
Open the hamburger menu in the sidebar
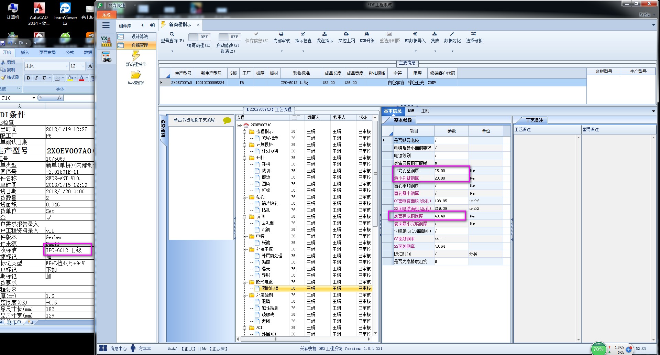pos(106,25)
